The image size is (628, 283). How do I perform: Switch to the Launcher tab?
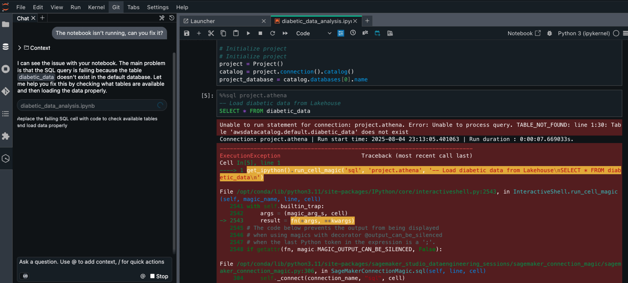pos(203,21)
